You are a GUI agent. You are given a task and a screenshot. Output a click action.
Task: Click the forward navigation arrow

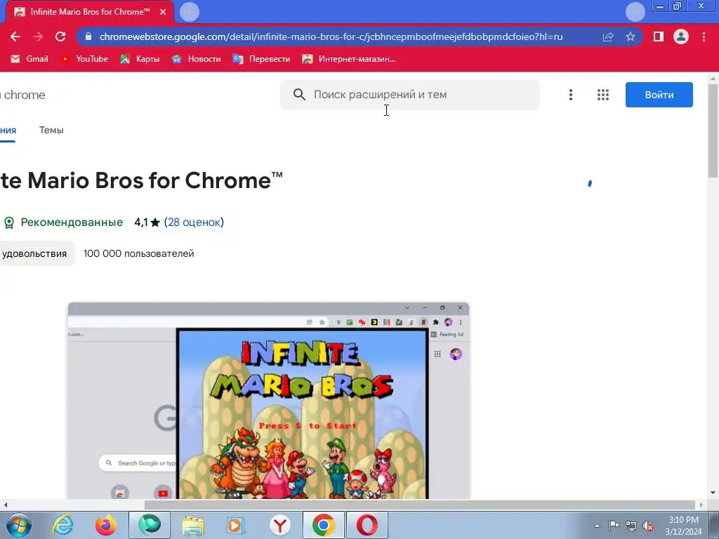38,36
